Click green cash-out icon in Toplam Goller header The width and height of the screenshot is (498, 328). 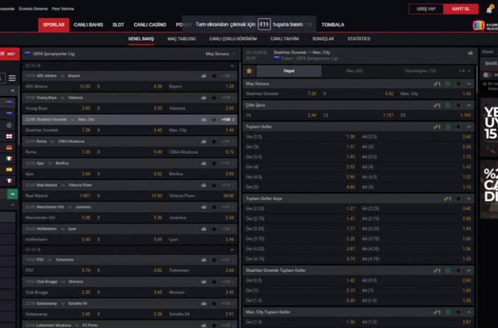click(448, 127)
